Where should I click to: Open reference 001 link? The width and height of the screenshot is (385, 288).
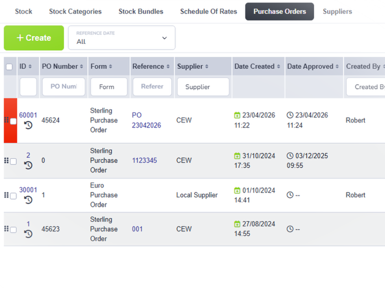pyautogui.click(x=137, y=229)
